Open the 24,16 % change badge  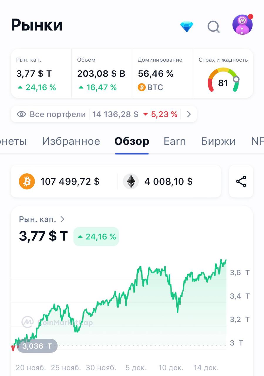[96, 236]
